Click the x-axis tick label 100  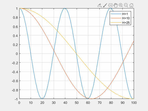coord(134,103)
